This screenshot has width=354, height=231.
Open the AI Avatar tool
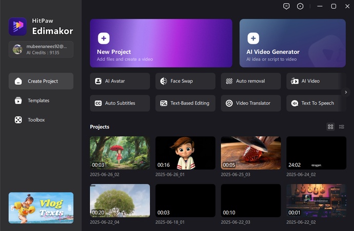(120, 81)
